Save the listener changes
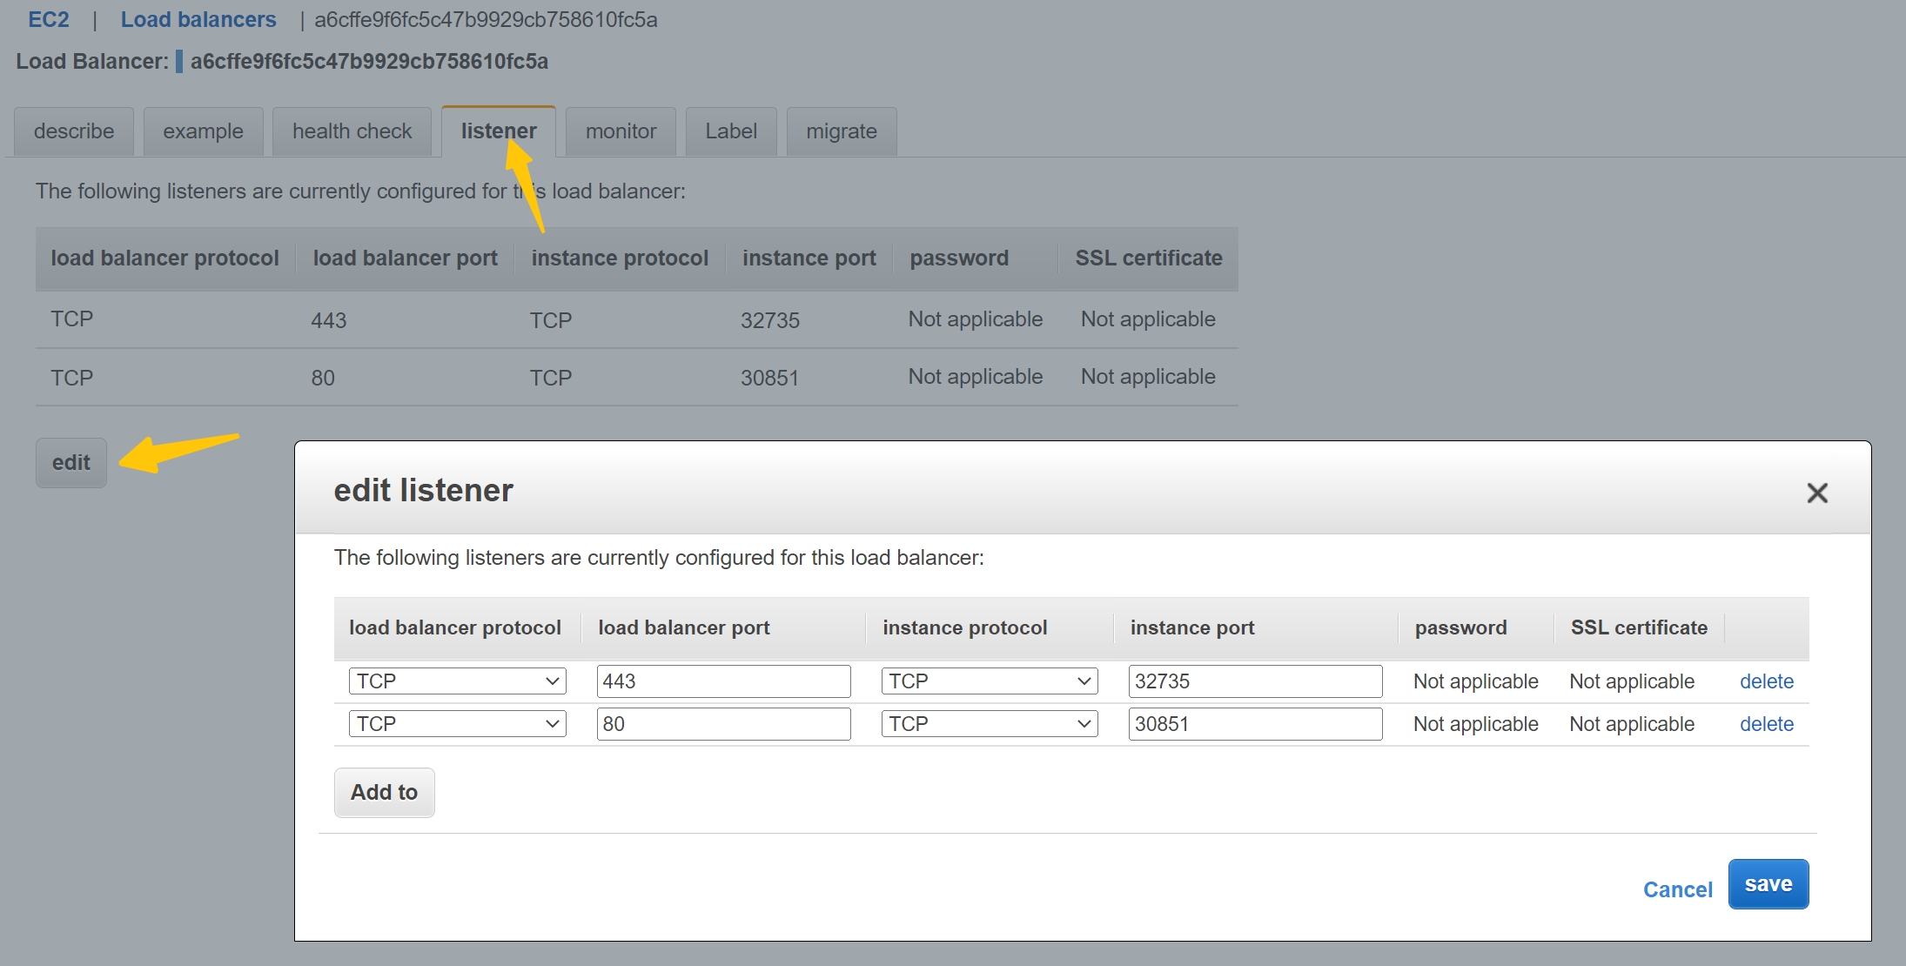Image resolution: width=1906 pixels, height=966 pixels. click(x=1768, y=884)
